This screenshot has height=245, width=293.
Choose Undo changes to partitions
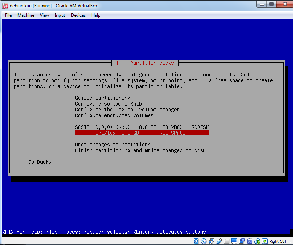[113, 145]
